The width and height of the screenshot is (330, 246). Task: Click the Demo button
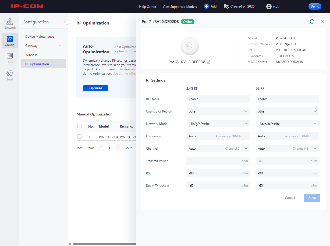(315, 6)
